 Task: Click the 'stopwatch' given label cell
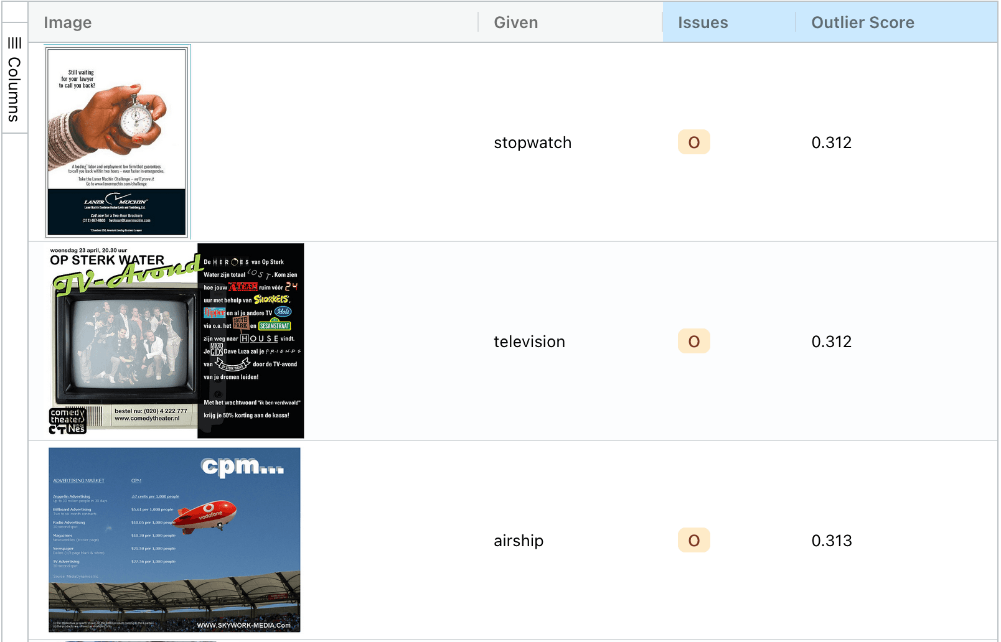click(x=532, y=142)
